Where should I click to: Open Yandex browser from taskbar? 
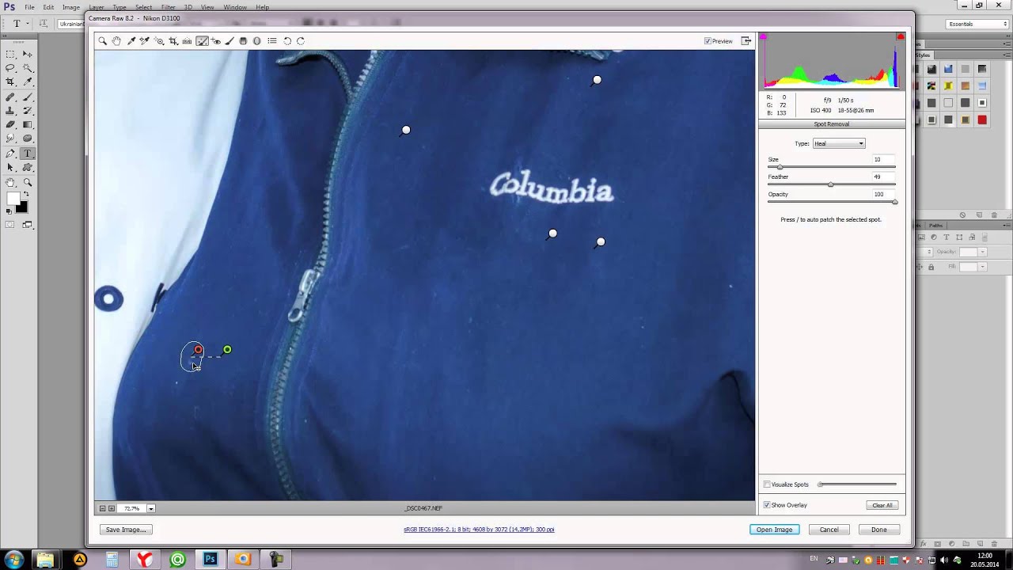coord(145,560)
